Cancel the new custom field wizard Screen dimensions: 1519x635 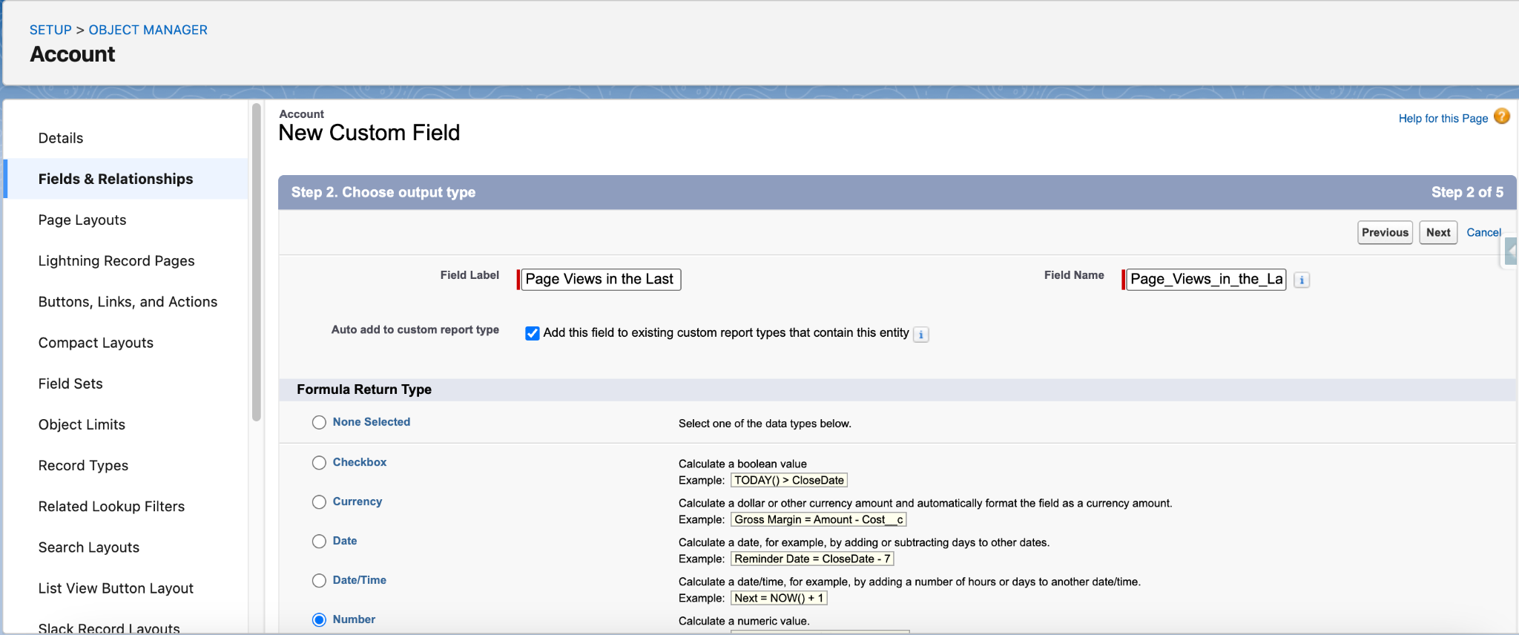pos(1484,232)
